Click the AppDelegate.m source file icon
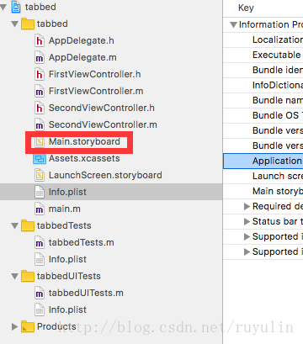303x344 pixels. 40,57
